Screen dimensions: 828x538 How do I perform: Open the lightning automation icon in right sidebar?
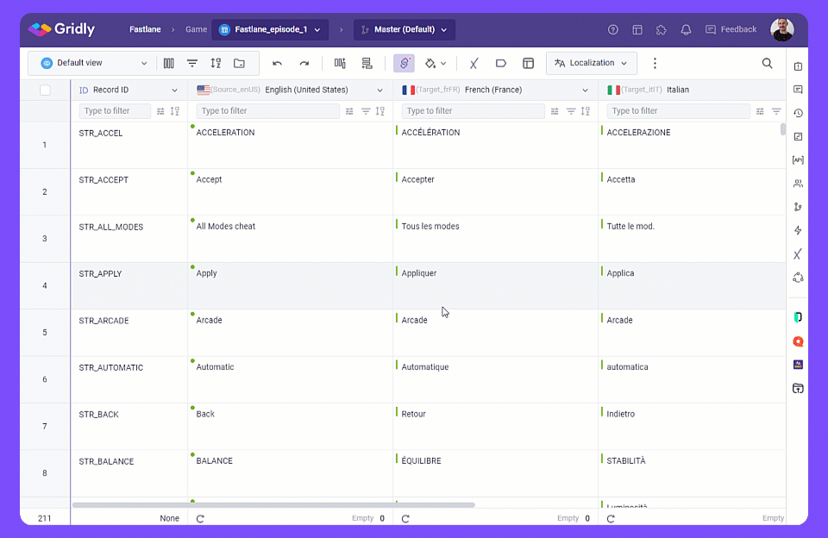click(798, 230)
